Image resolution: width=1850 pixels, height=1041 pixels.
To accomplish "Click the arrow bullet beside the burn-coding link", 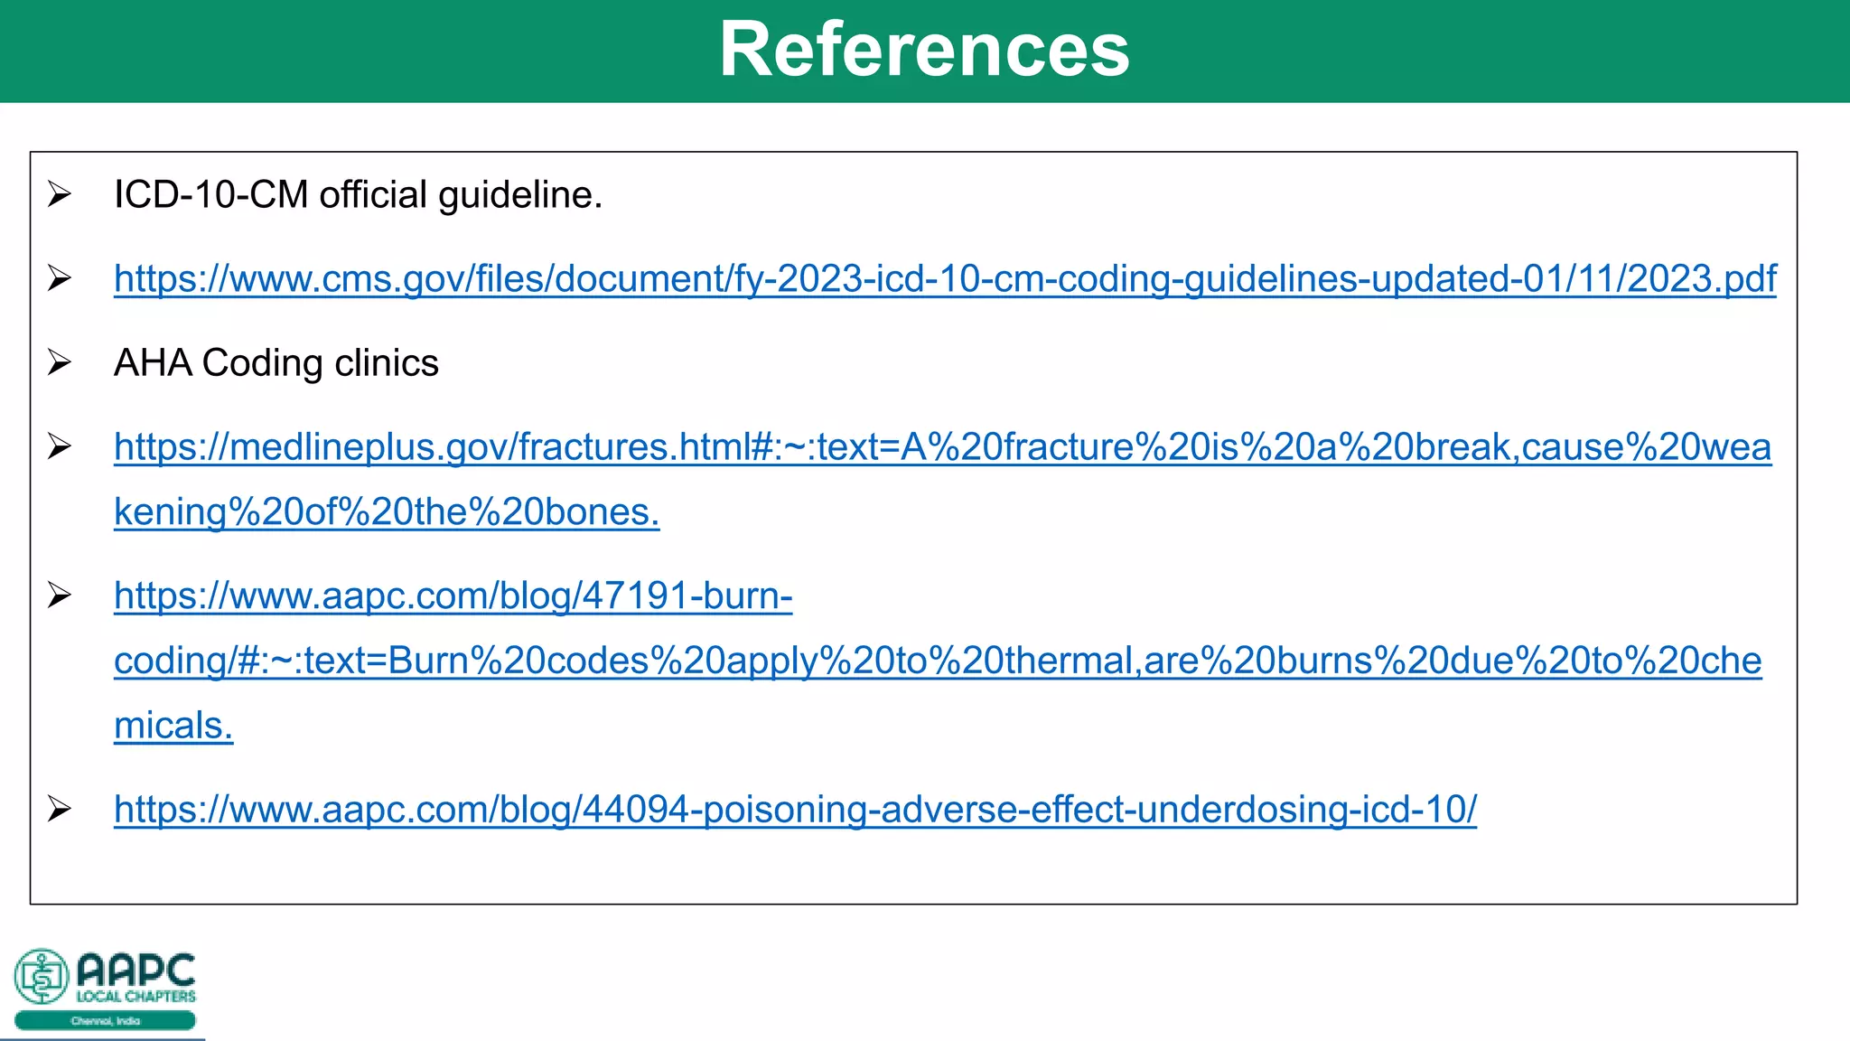I will [60, 596].
